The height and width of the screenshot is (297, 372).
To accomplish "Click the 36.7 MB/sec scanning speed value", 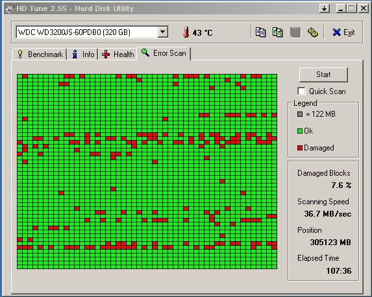I will tap(328, 214).
